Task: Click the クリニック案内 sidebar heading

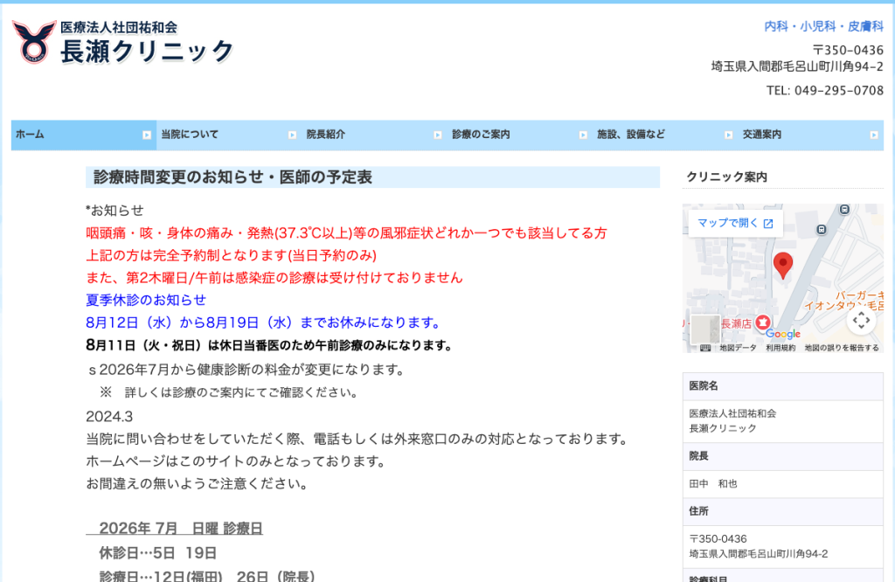Action: coord(726,177)
